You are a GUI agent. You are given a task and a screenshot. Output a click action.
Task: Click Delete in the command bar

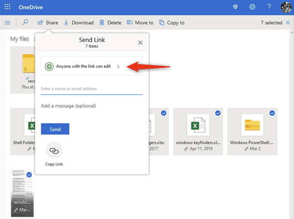coord(110,23)
